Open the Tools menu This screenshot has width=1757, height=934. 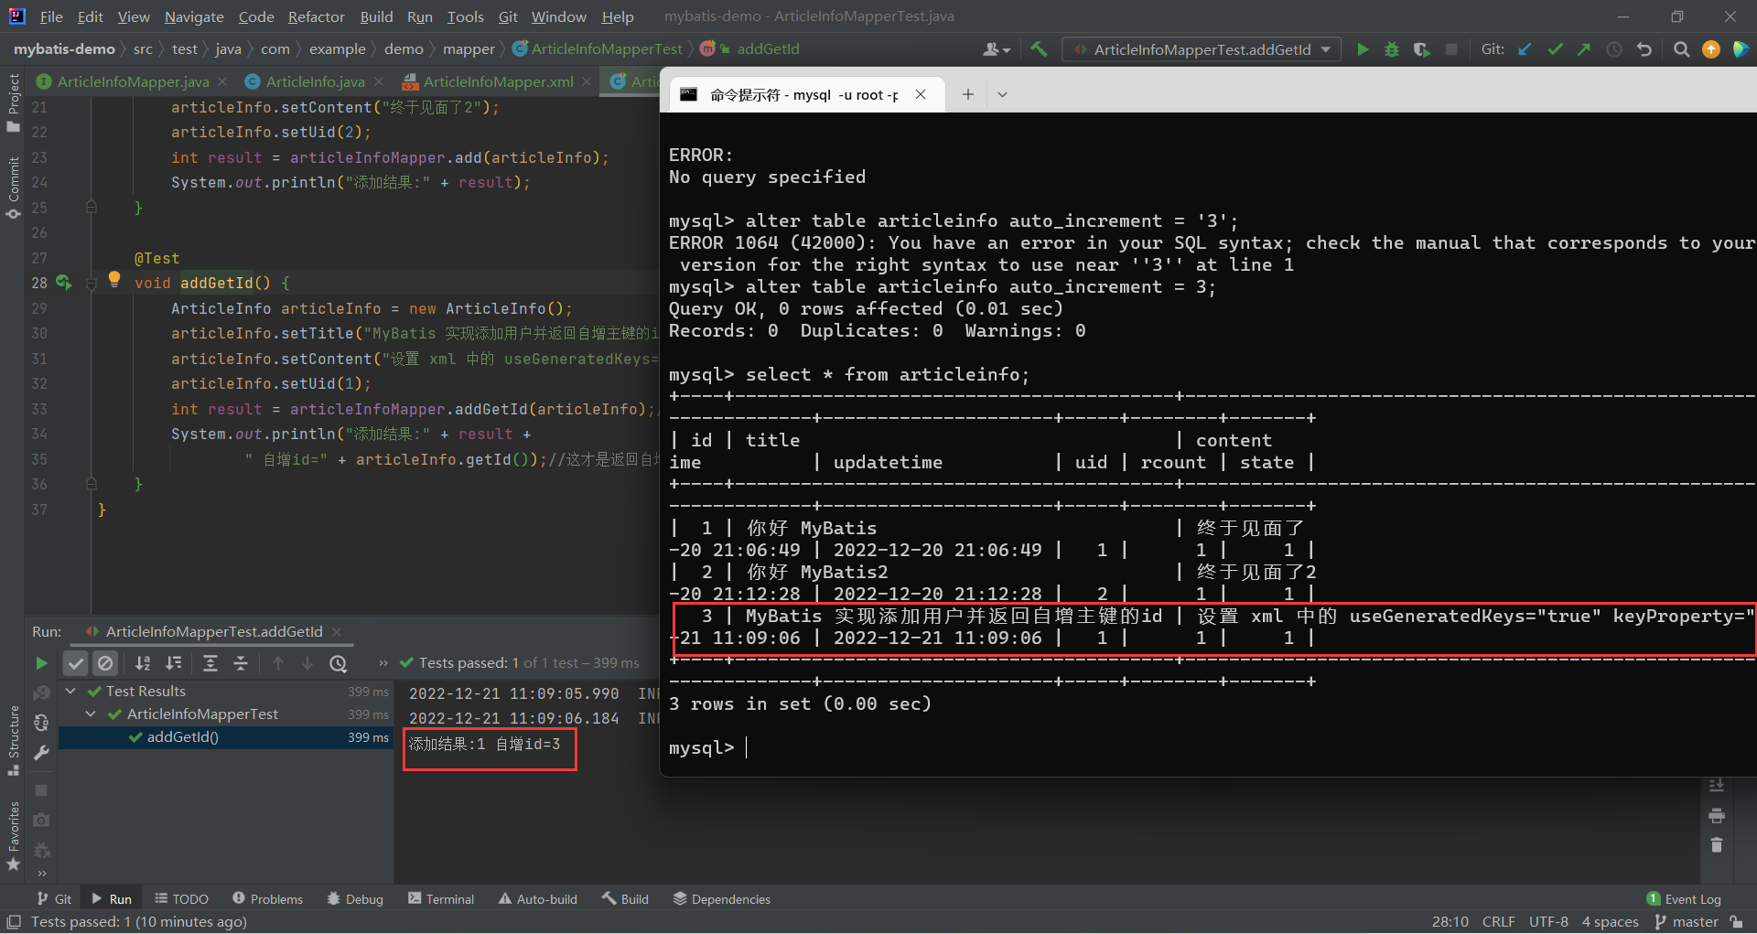point(465,16)
